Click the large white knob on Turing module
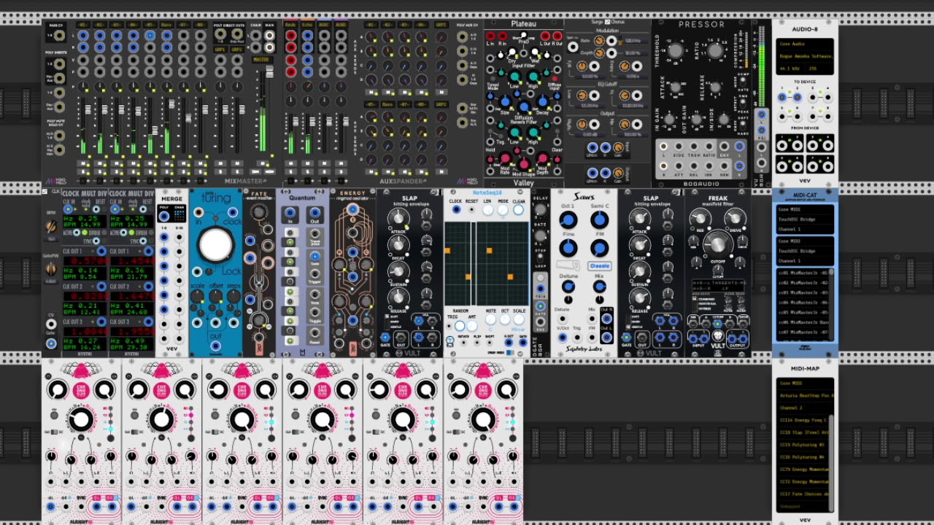This screenshot has width=934, height=525. [x=215, y=245]
